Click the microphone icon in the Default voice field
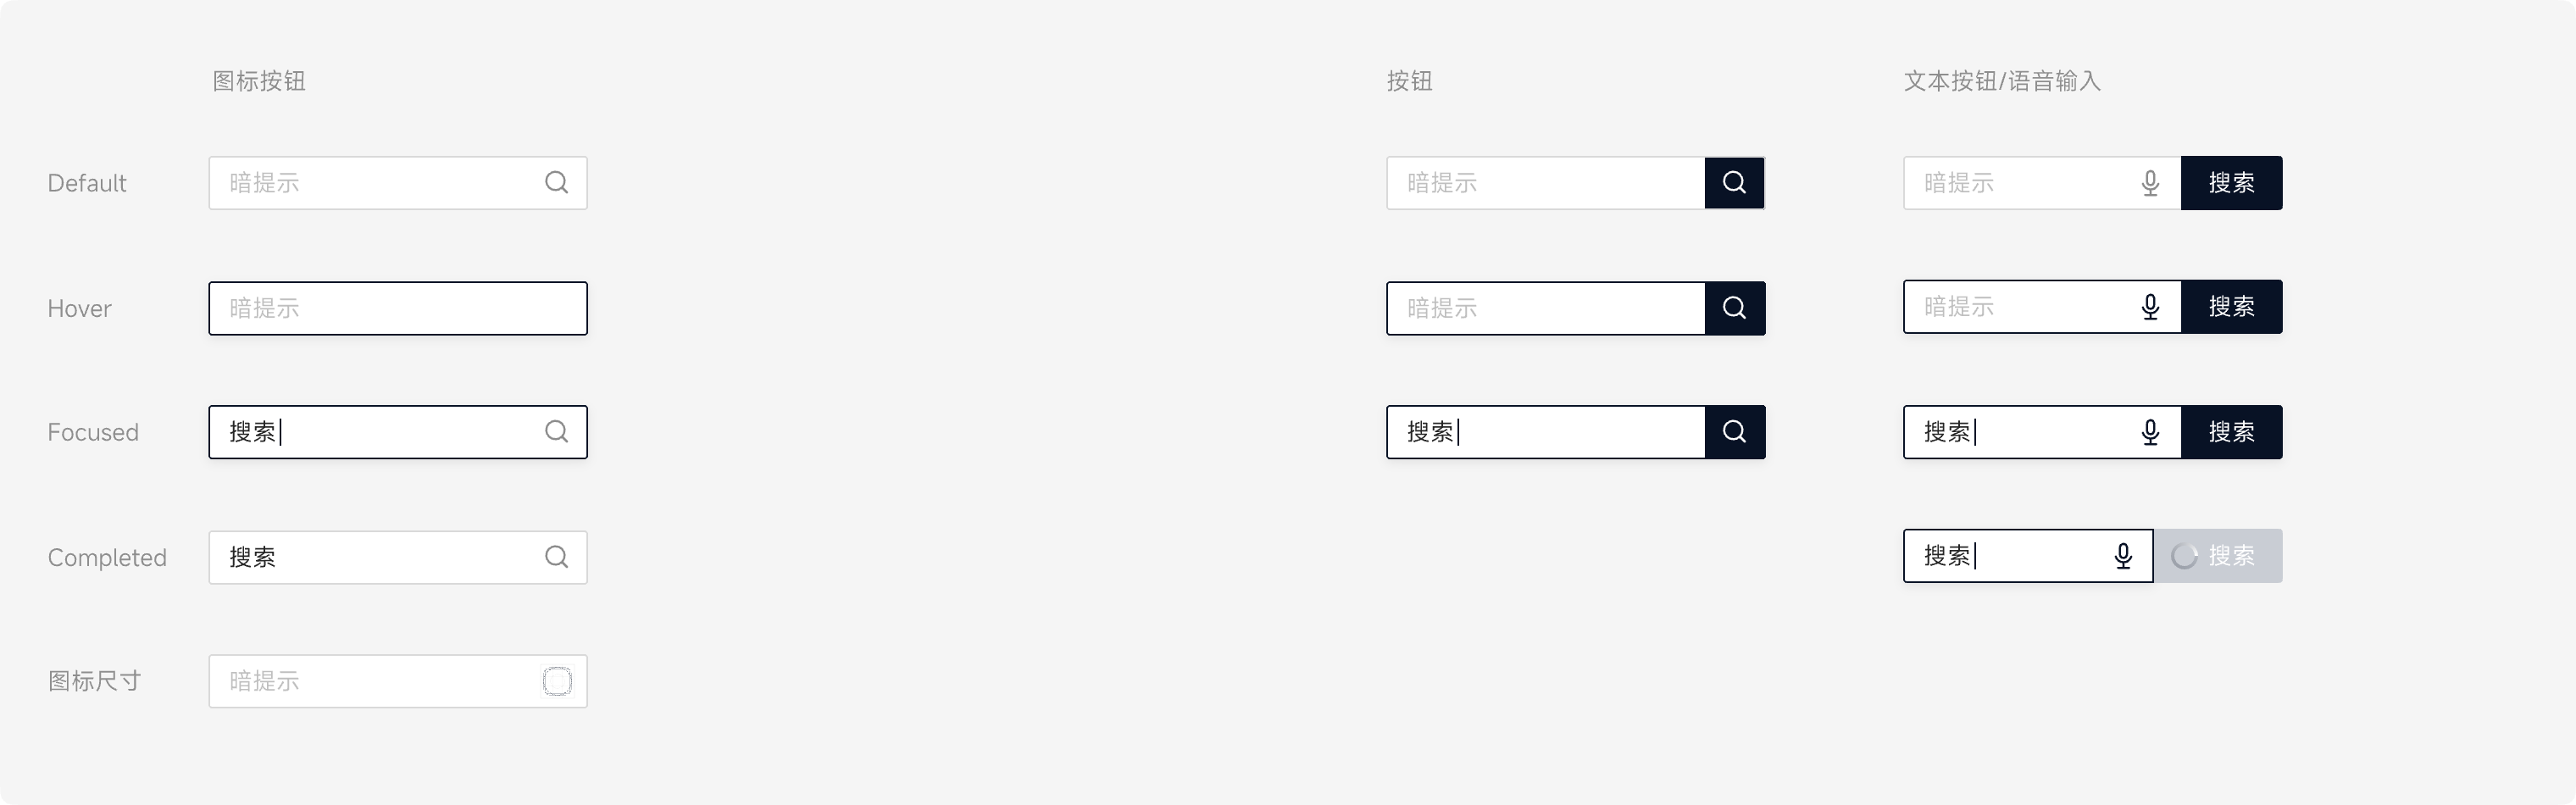 click(x=2150, y=183)
